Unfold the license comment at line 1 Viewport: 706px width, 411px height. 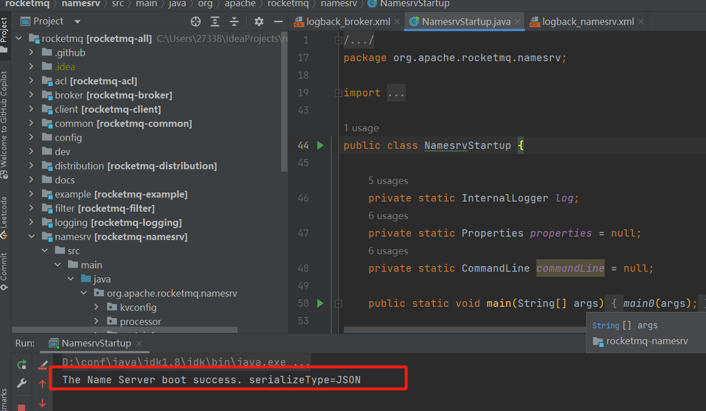click(x=338, y=40)
